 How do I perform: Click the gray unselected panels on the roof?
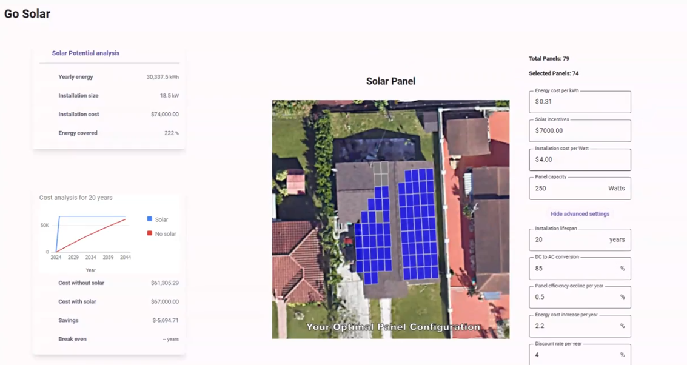point(380,173)
